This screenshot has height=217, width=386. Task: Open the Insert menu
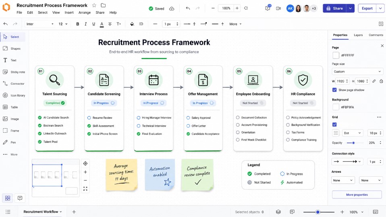point(69,13)
